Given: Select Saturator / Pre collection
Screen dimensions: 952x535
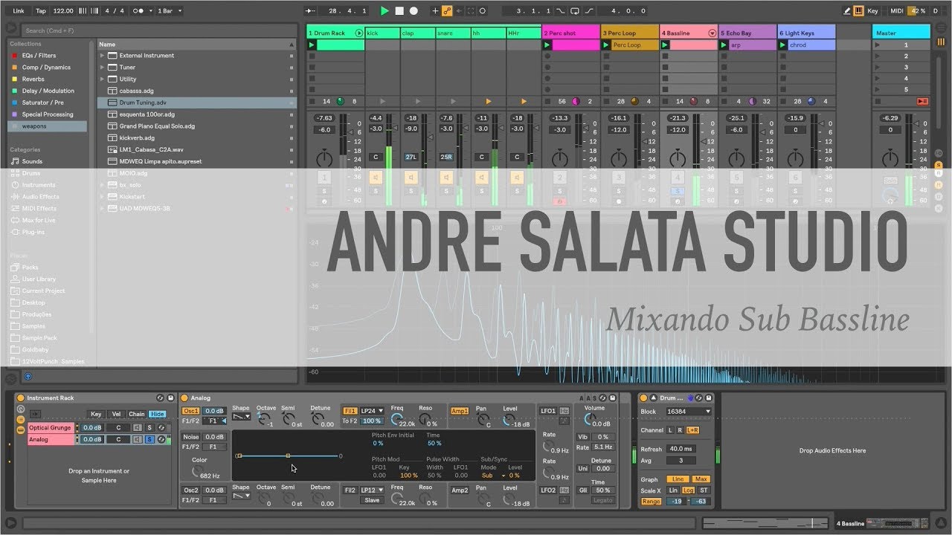Looking at the screenshot, I should point(42,103).
